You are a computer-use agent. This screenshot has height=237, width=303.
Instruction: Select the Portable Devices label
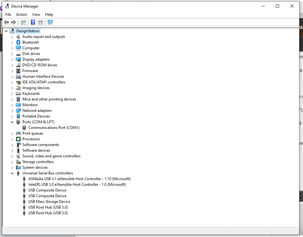pos(36,116)
